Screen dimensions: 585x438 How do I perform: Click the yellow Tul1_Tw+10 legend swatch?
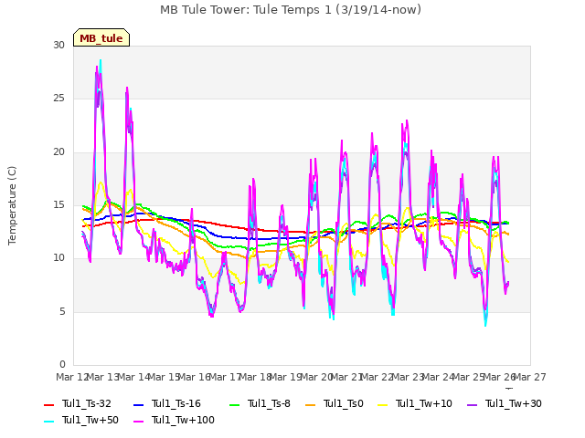pos(382,404)
